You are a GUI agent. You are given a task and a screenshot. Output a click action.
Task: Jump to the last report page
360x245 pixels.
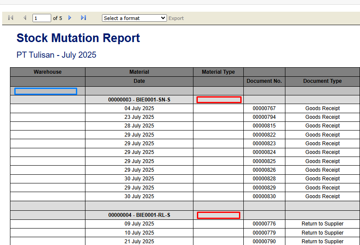coord(84,18)
